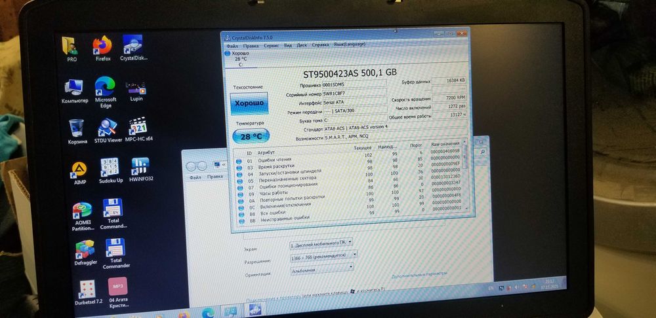Click the EN language indicator in tray
This screenshot has height=318, width=656.
click(491, 288)
